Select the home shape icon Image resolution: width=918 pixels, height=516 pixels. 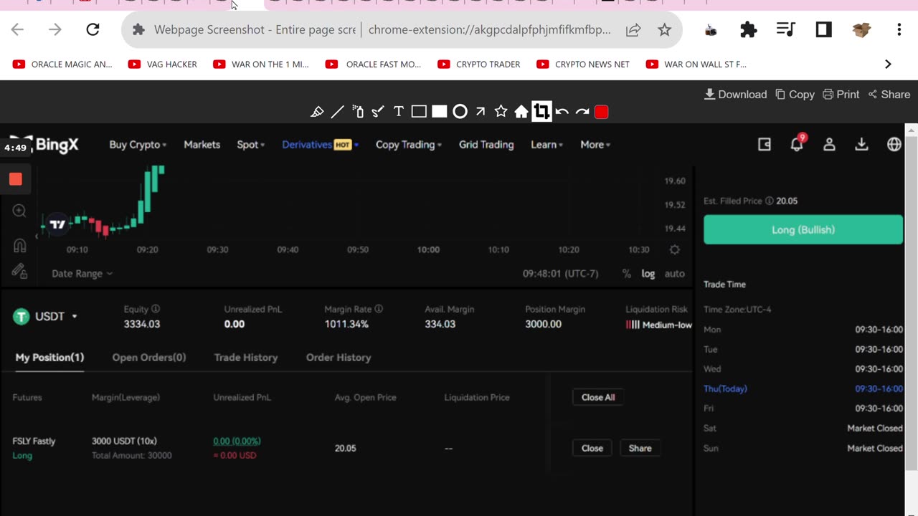pos(521,112)
